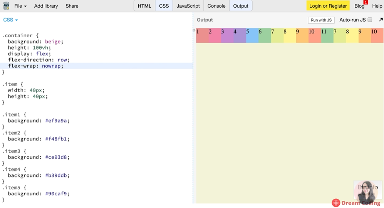Open the Share menu
This screenshot has height=208, width=384.
(x=72, y=6)
